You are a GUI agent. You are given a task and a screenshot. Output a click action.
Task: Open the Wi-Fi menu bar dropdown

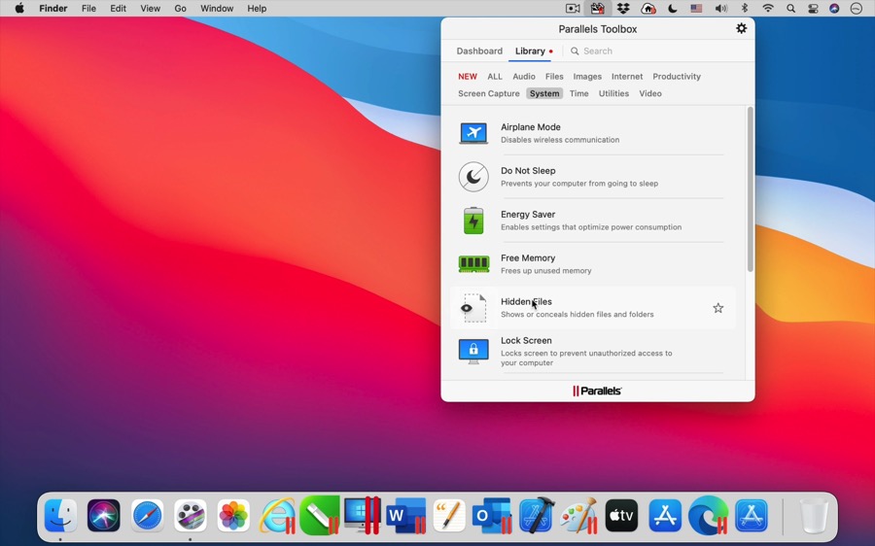pyautogui.click(x=768, y=9)
